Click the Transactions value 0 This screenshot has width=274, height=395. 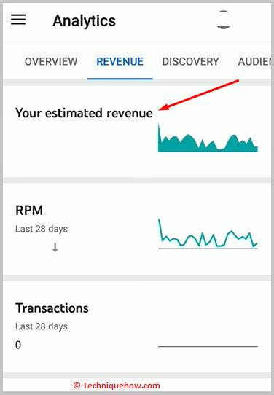(x=18, y=345)
